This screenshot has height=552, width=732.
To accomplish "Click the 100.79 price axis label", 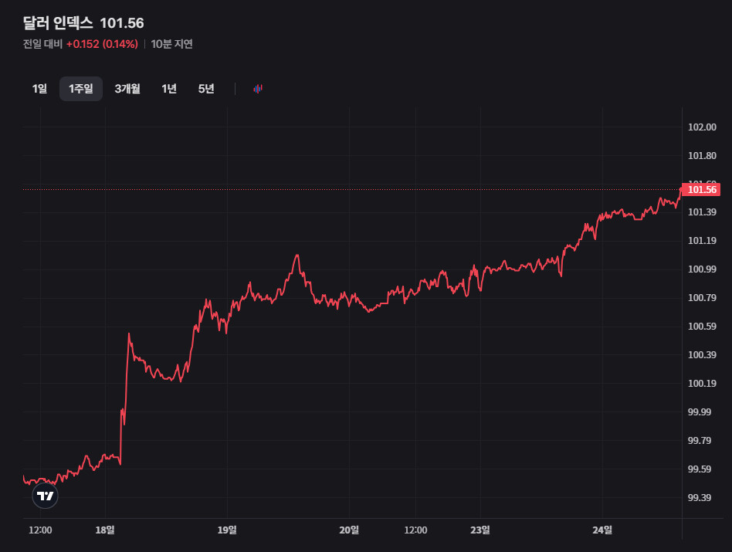I will pyautogui.click(x=702, y=297).
